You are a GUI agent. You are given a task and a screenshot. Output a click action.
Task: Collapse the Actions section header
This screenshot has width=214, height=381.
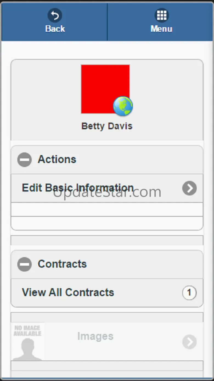110,160
